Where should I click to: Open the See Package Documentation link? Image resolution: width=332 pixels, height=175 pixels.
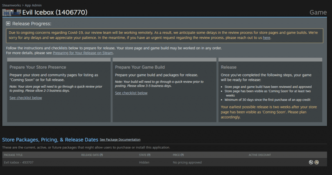tap(120, 140)
